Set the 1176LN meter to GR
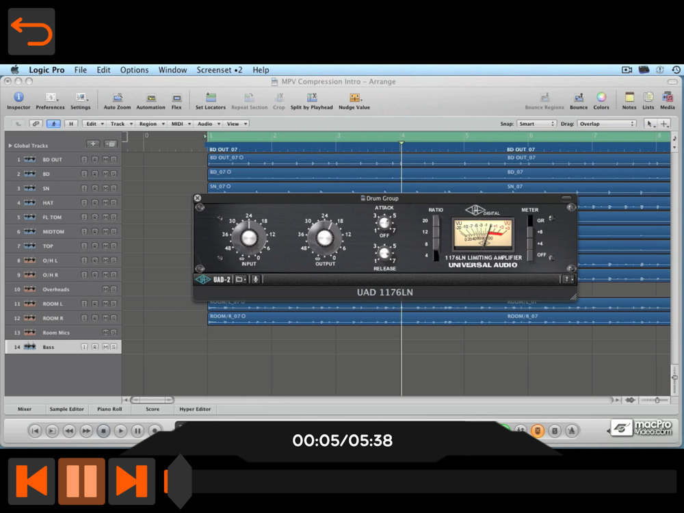Viewport: 684px width, 513px height. pos(530,221)
